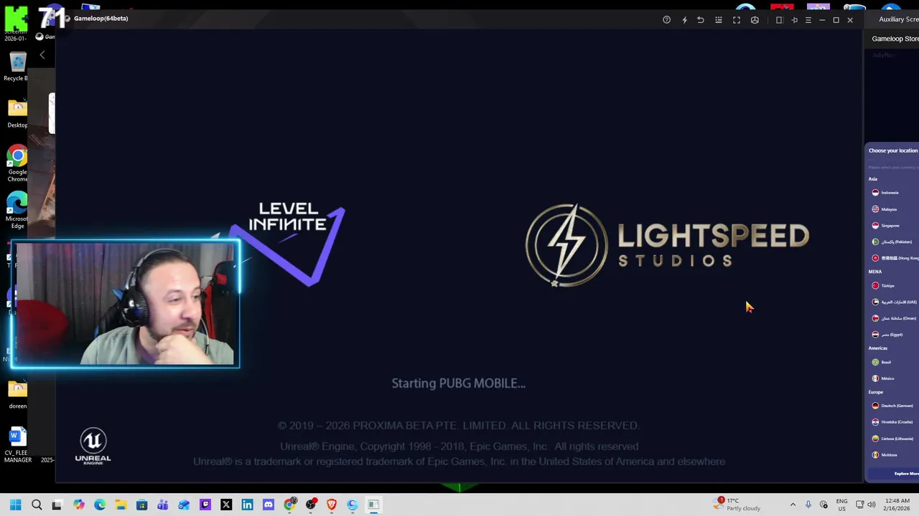Open the Gameloop hamburger menu
The width and height of the screenshot is (919, 516).
click(x=808, y=20)
